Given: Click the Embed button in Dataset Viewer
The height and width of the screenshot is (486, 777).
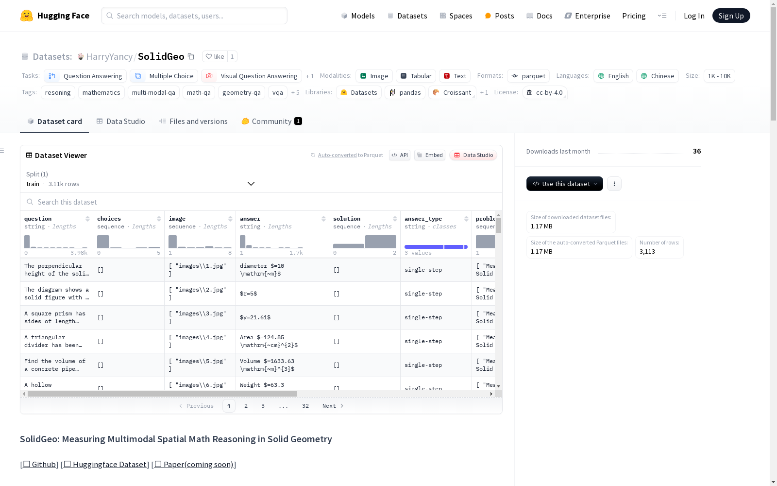Looking at the screenshot, I should (430, 155).
